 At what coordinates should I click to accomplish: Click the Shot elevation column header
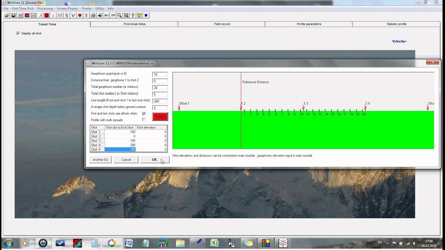point(151,127)
